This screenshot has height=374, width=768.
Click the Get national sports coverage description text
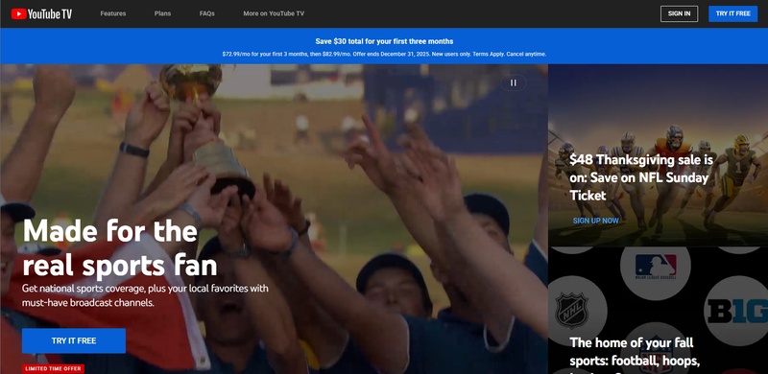pos(145,295)
